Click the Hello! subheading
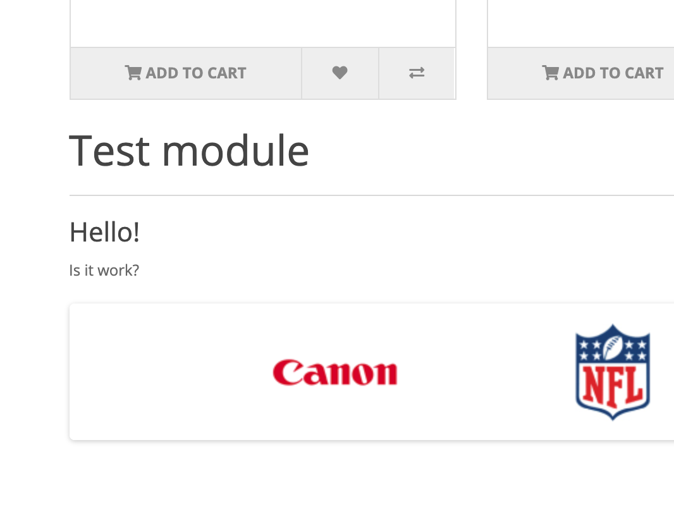Image resolution: width=674 pixels, height=521 pixels. point(104,232)
